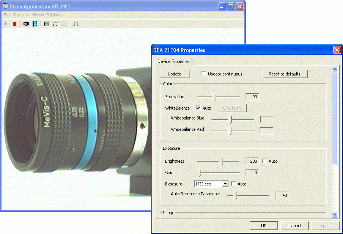Click the scroll down arrow in properties panel
Viewport: 343px width, 234px height.
[x=335, y=214]
